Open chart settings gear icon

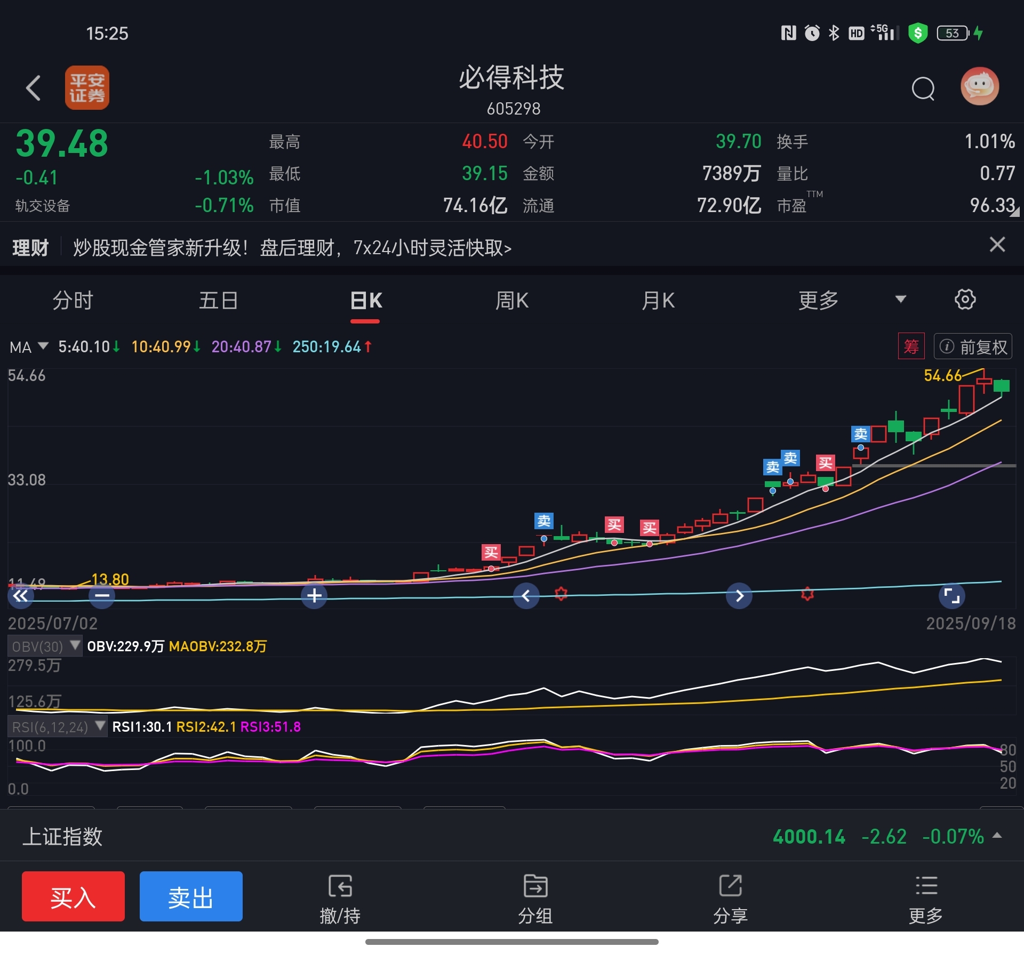965,300
